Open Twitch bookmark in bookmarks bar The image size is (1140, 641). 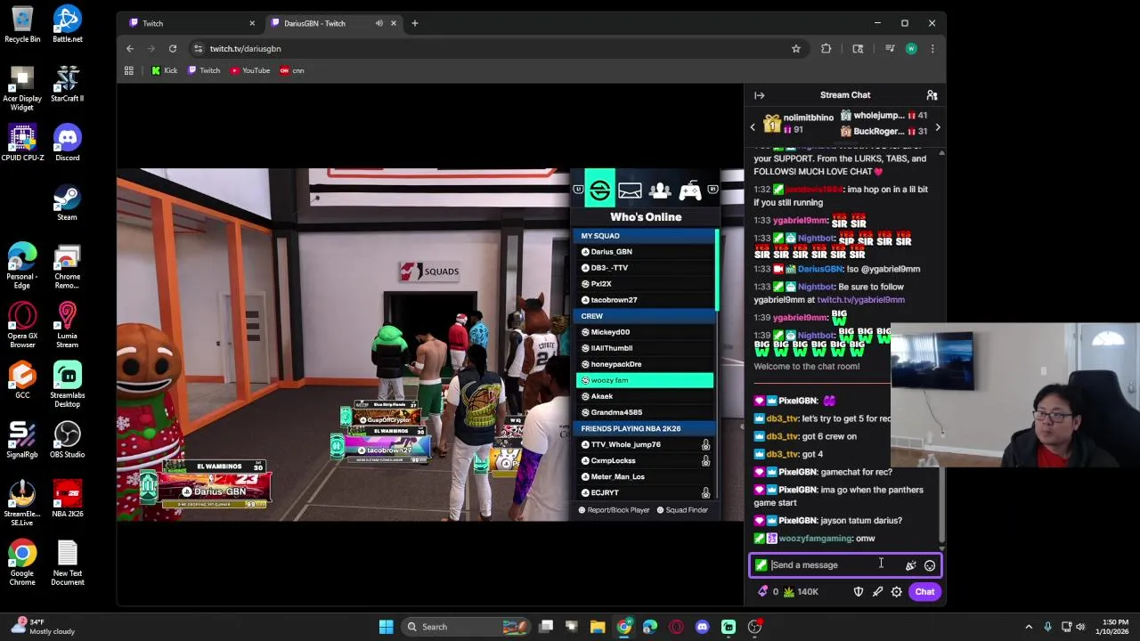tap(204, 70)
